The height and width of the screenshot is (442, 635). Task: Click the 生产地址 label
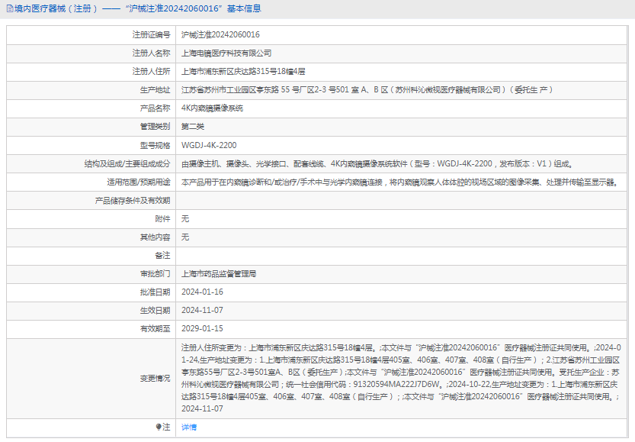155,90
